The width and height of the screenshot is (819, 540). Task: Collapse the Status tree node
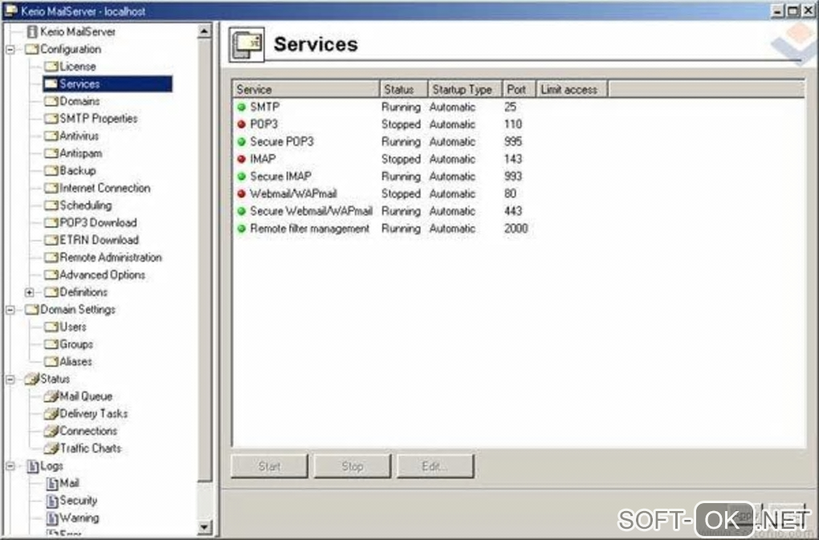(x=10, y=379)
